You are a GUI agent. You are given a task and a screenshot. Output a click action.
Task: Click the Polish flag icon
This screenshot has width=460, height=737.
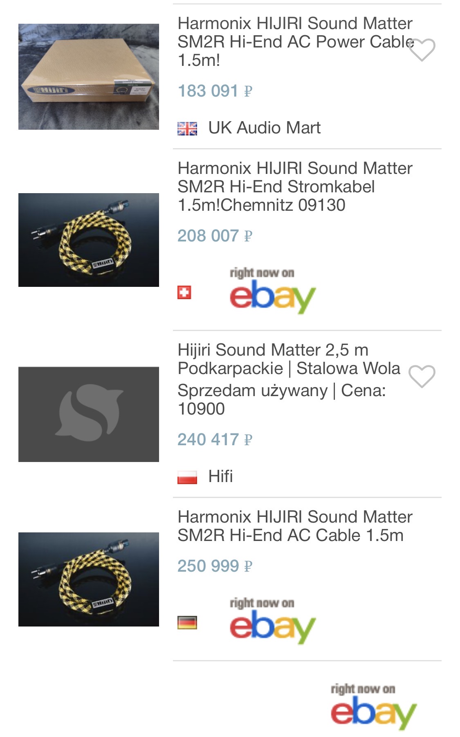click(187, 477)
